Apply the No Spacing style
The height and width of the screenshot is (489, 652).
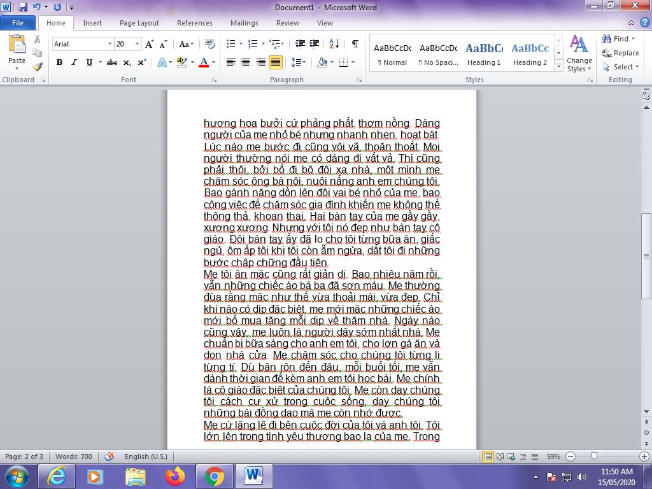tap(438, 53)
